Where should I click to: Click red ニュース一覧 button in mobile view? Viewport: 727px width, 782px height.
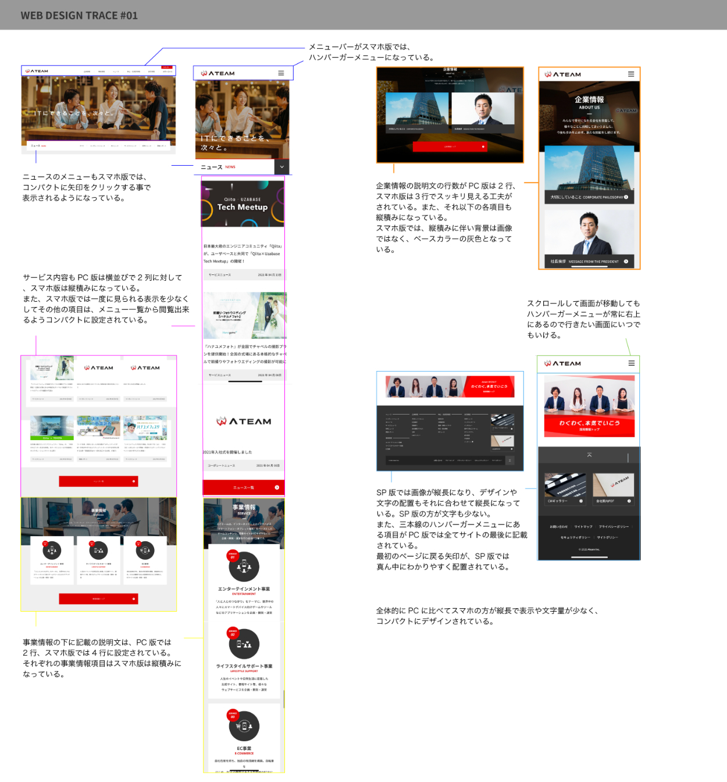[244, 487]
